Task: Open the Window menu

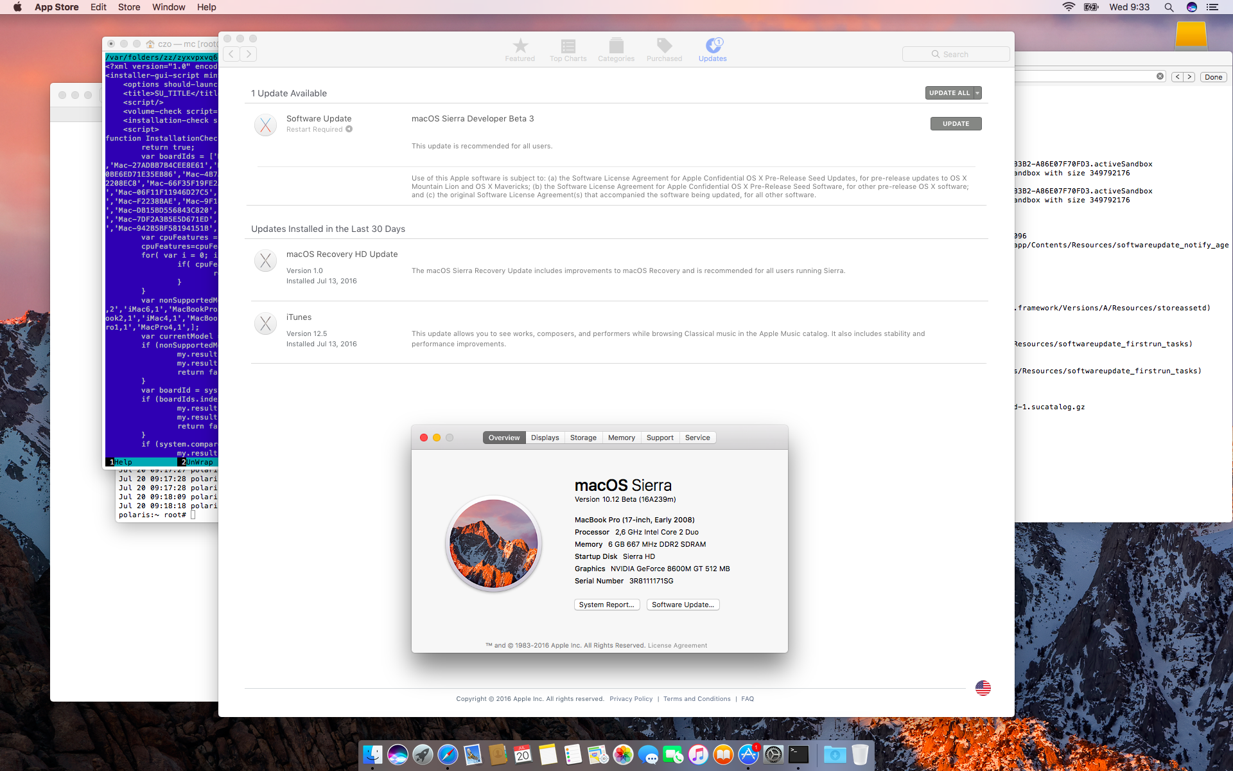Action: pos(169,7)
